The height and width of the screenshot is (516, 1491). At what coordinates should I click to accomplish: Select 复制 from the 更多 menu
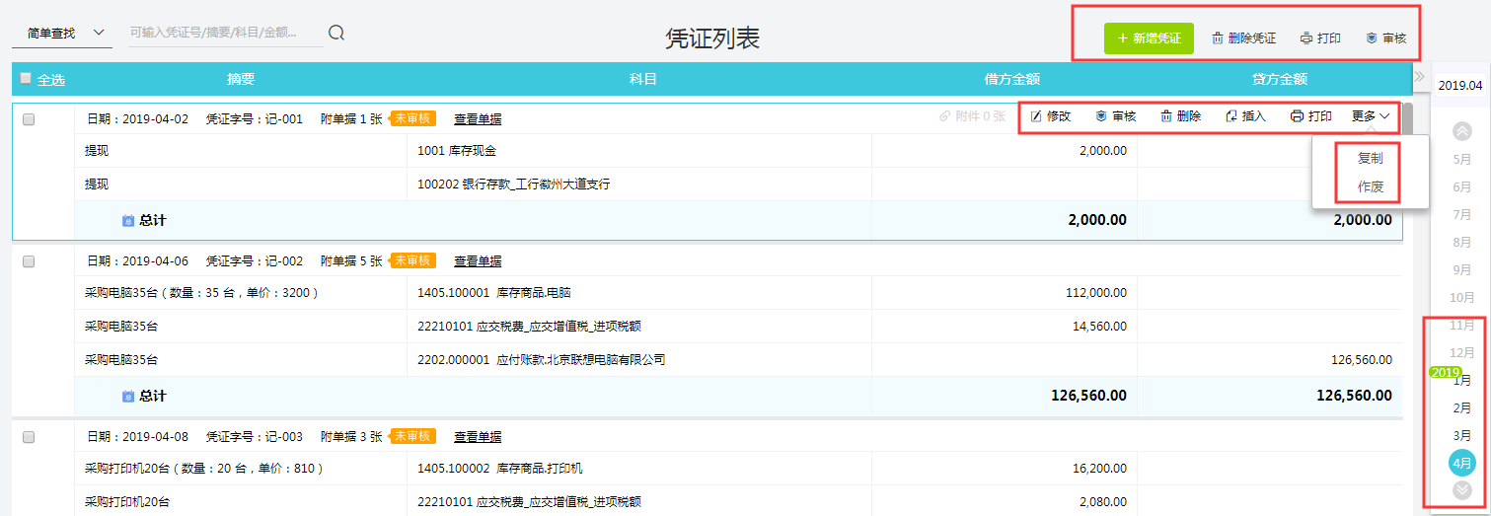click(x=1370, y=158)
